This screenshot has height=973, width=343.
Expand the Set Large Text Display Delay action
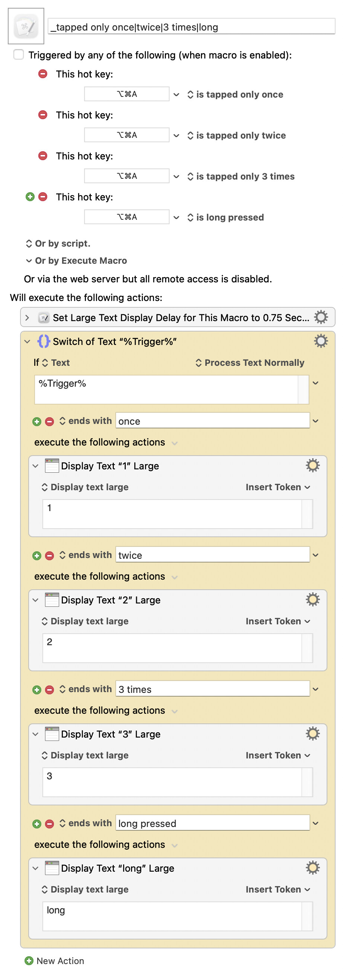pos(27,318)
